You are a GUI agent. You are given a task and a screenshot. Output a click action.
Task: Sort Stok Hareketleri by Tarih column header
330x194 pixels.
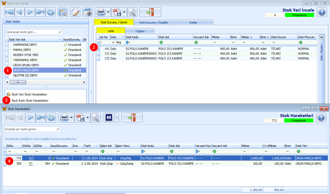91,146
